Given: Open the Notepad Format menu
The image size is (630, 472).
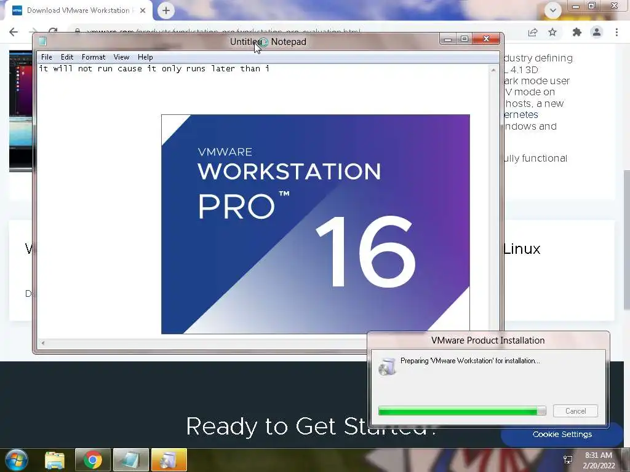Looking at the screenshot, I should click(x=94, y=57).
